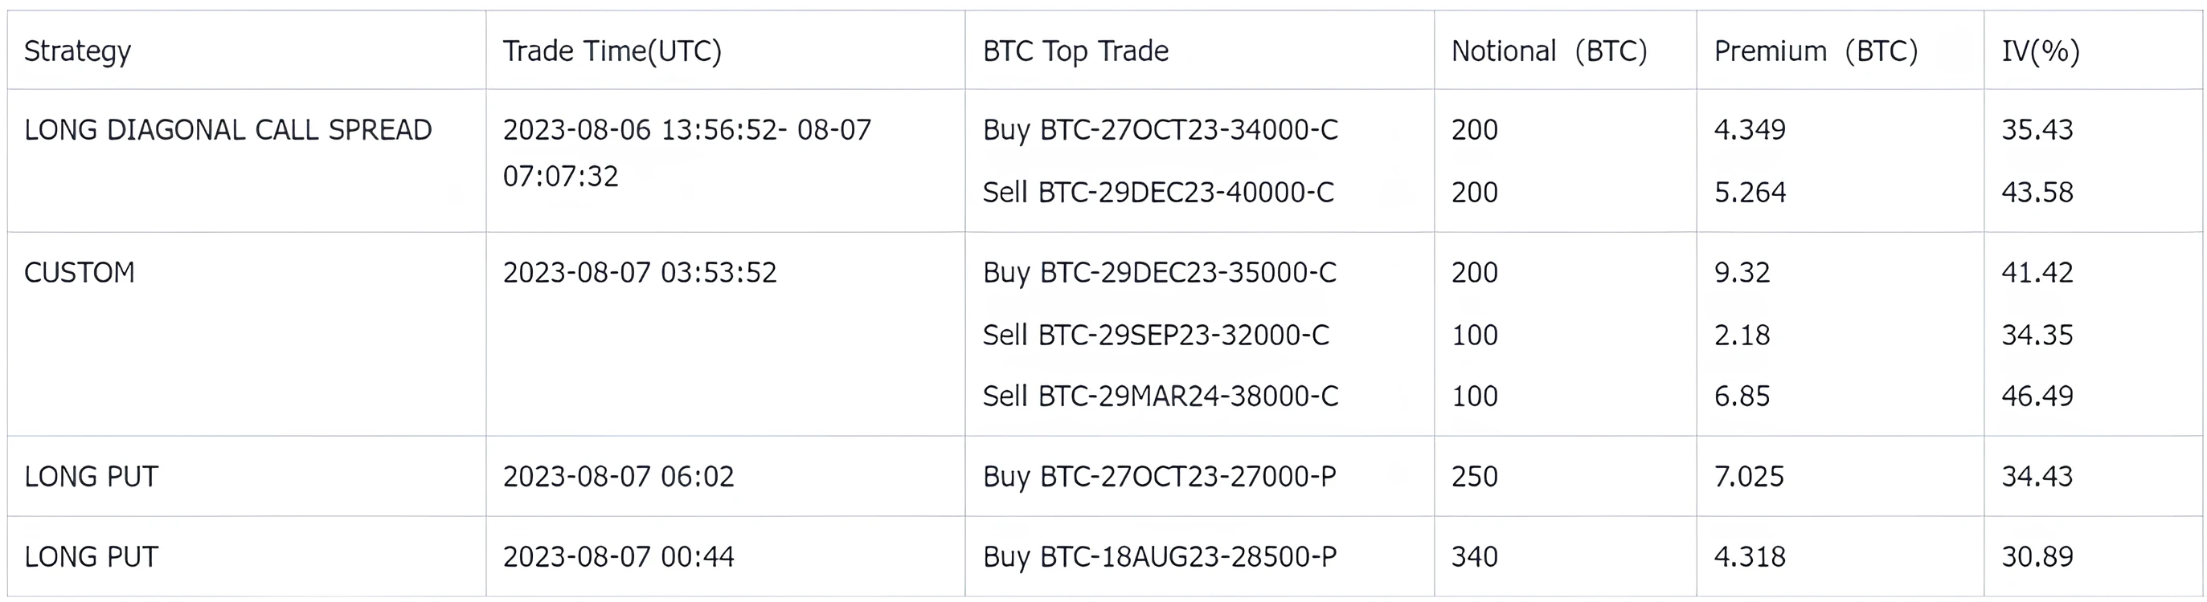The image size is (2207, 602).
Task: Select the LONG DIAGONAL CALL SPREAD cell
Action: coord(228,130)
